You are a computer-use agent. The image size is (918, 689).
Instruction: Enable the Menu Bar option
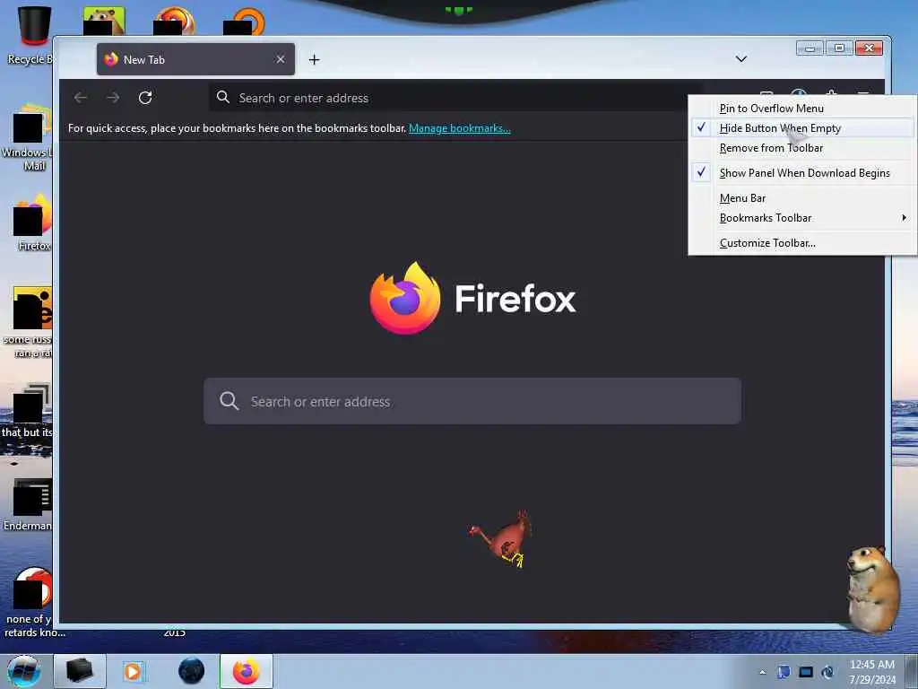point(802,198)
